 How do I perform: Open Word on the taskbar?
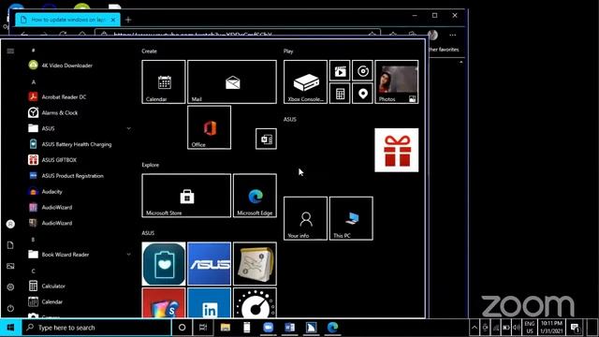[289, 328]
